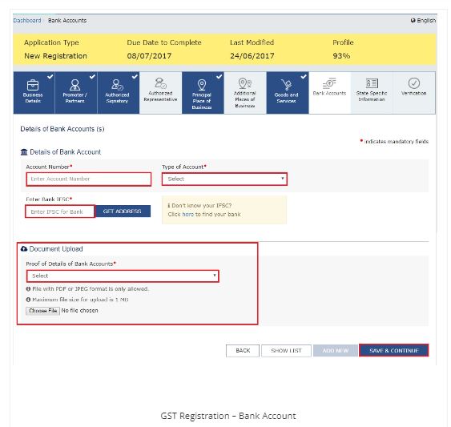This screenshot has width=451, height=427.
Task: Open the Type of Account dropdown
Action: [x=224, y=179]
